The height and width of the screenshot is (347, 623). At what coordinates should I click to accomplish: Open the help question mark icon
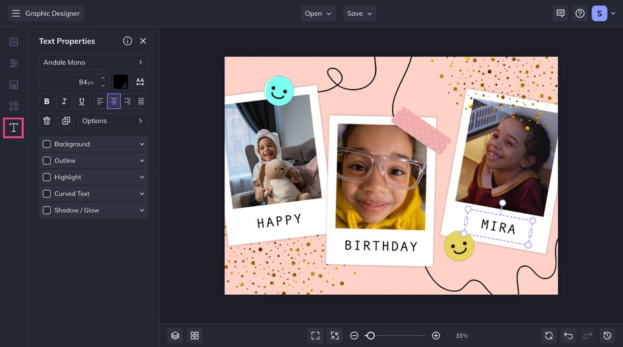580,13
